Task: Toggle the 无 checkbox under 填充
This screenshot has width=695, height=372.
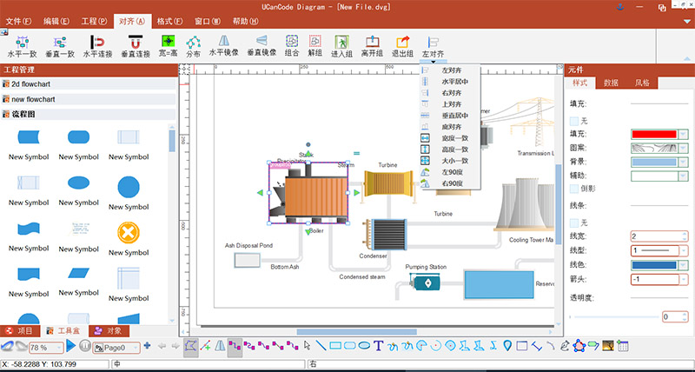Action: [573, 121]
